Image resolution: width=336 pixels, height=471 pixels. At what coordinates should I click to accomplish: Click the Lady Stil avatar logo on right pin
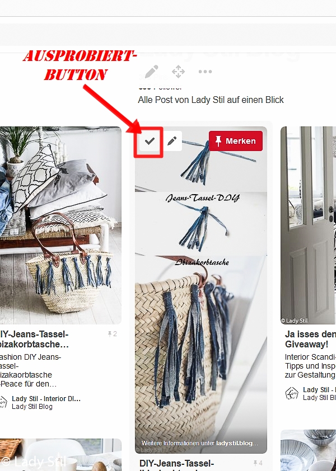pos(292,393)
